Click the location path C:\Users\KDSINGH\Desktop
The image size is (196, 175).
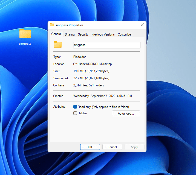pyautogui.click(x=93, y=64)
